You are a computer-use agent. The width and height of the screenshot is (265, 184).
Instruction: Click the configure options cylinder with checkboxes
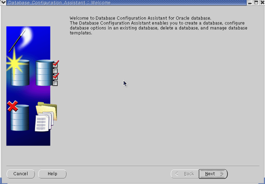click(47, 72)
